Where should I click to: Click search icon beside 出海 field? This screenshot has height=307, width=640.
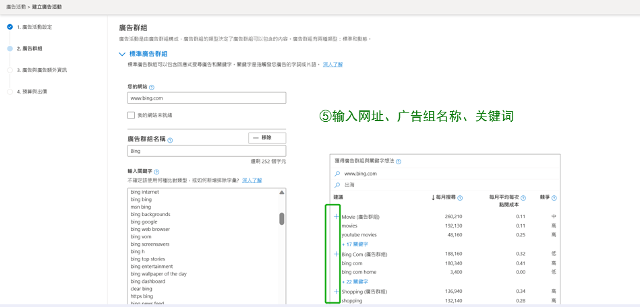[x=337, y=184]
